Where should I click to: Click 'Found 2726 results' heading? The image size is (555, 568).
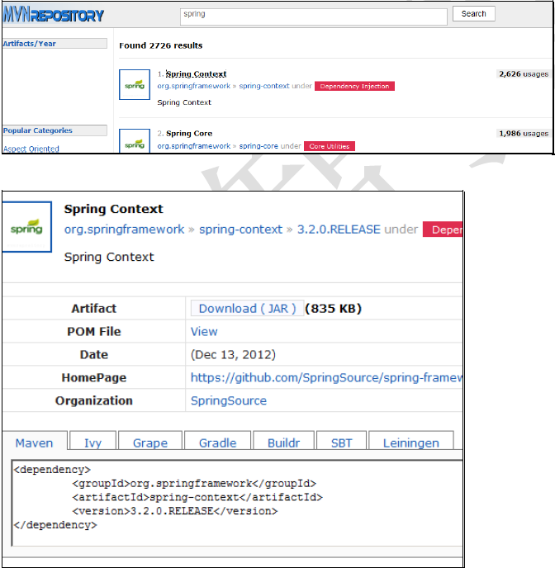point(161,45)
